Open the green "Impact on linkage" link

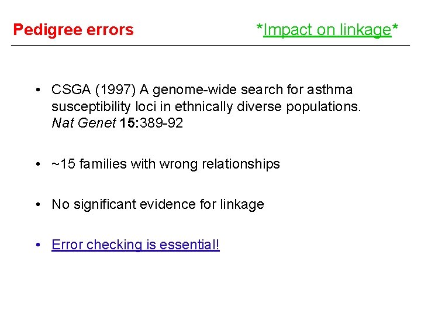(x=327, y=30)
